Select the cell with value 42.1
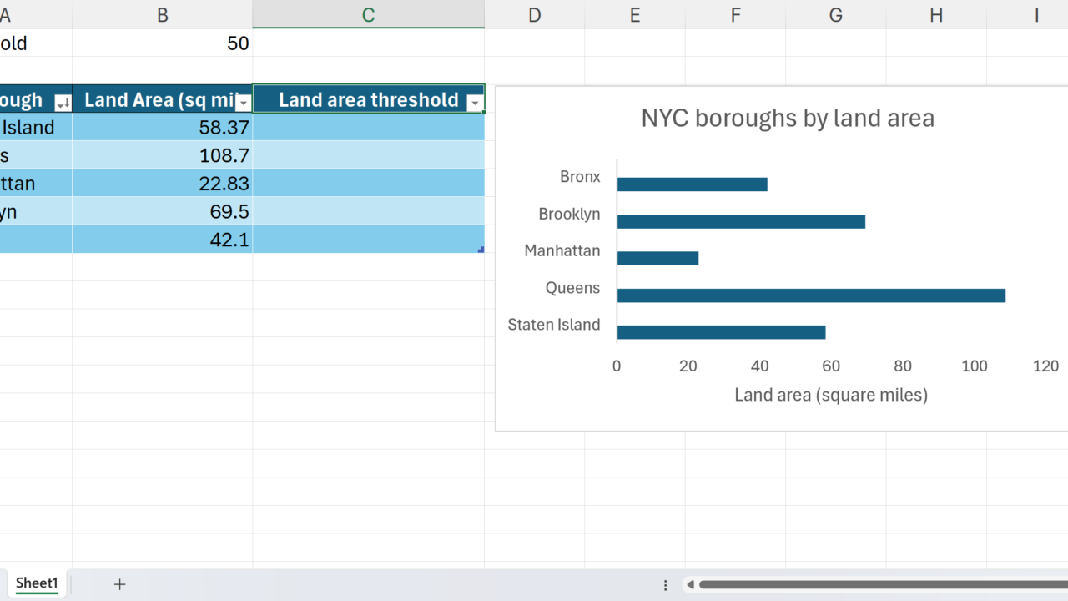Screen dimensions: 1068x601 (162, 240)
